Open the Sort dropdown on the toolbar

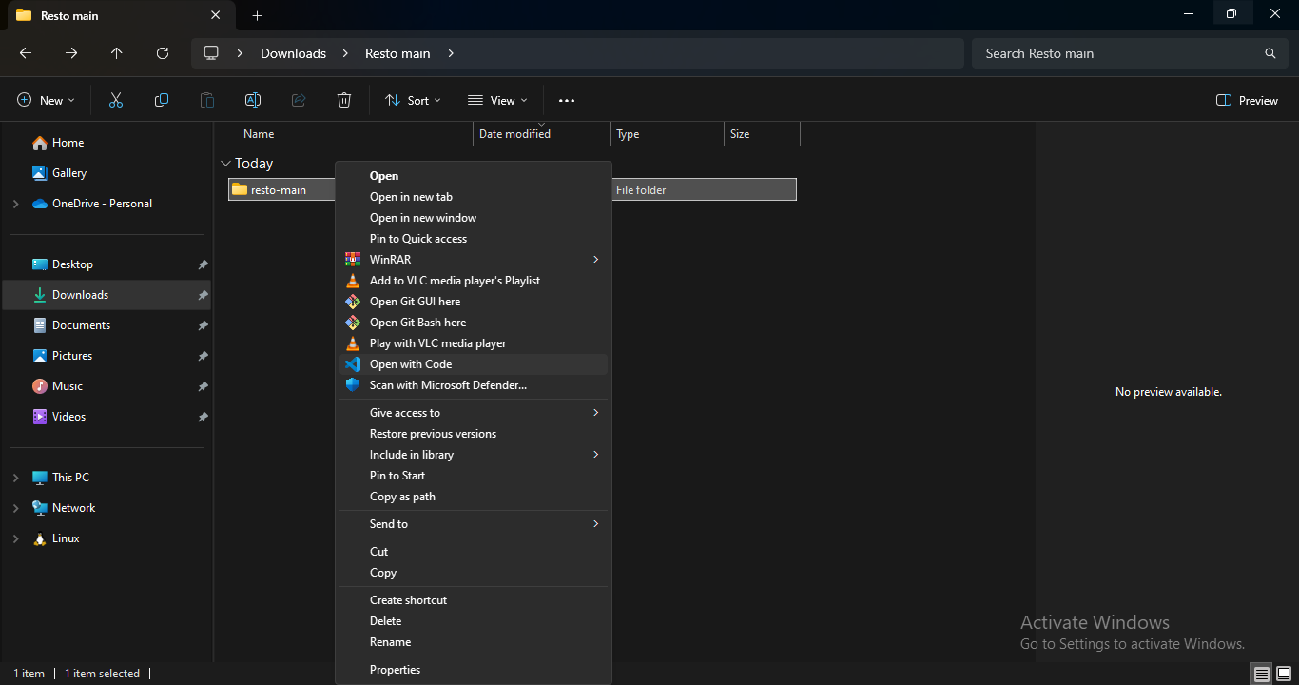413,100
